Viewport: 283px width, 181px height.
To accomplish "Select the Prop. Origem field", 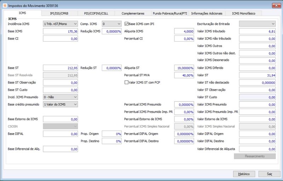I will tap(112, 134).
